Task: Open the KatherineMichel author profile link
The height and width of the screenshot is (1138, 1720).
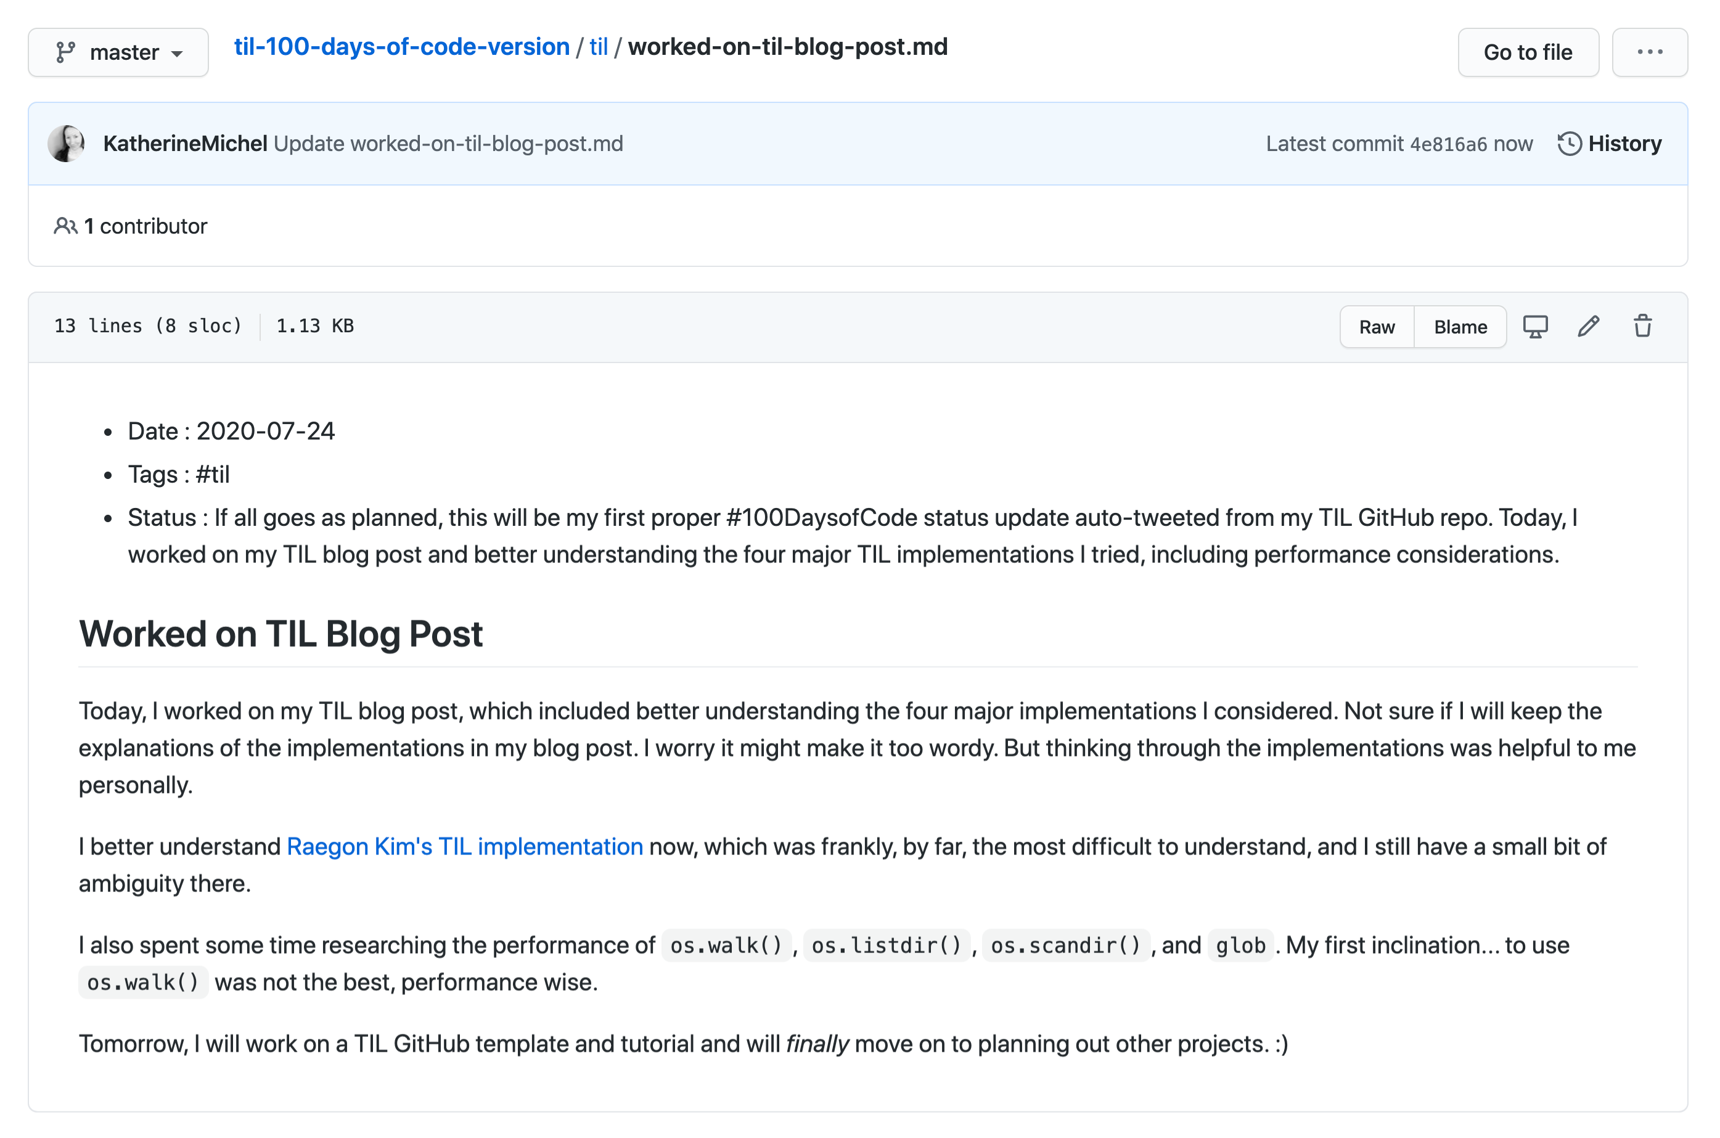Action: coord(185,143)
